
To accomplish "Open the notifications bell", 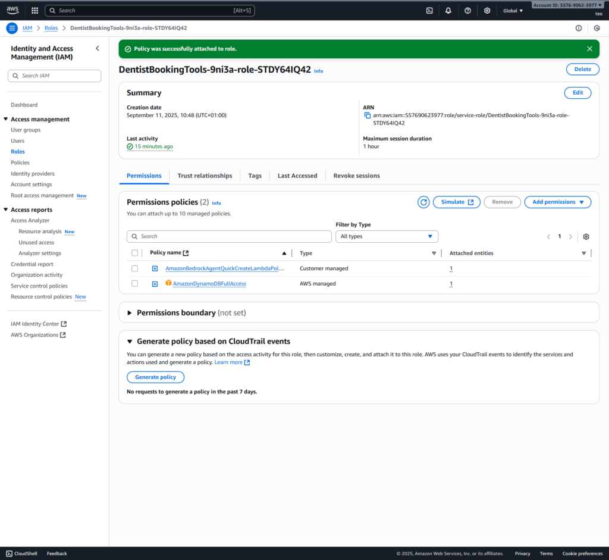I will point(448,11).
